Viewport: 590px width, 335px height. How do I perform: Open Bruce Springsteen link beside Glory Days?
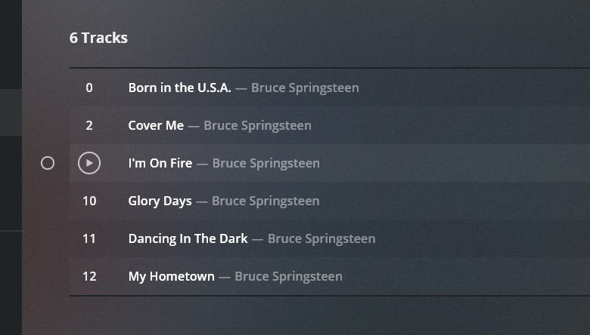pos(265,201)
